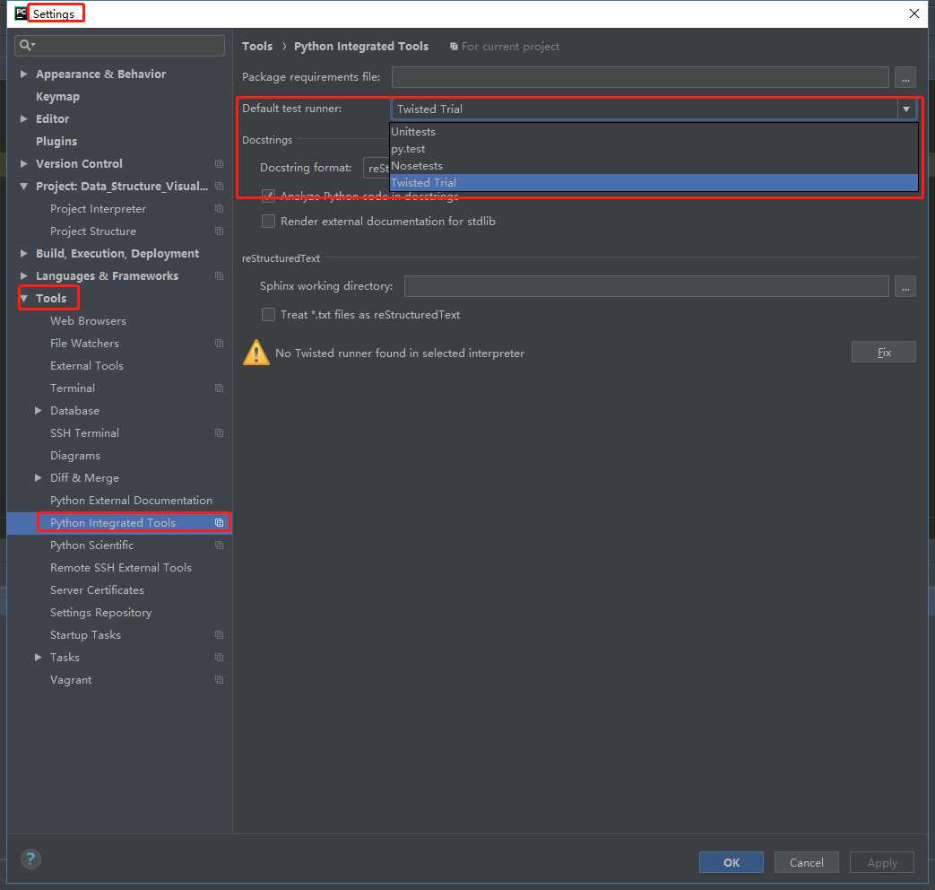
Task: Select Unittests from the runner list
Action: coord(654,132)
